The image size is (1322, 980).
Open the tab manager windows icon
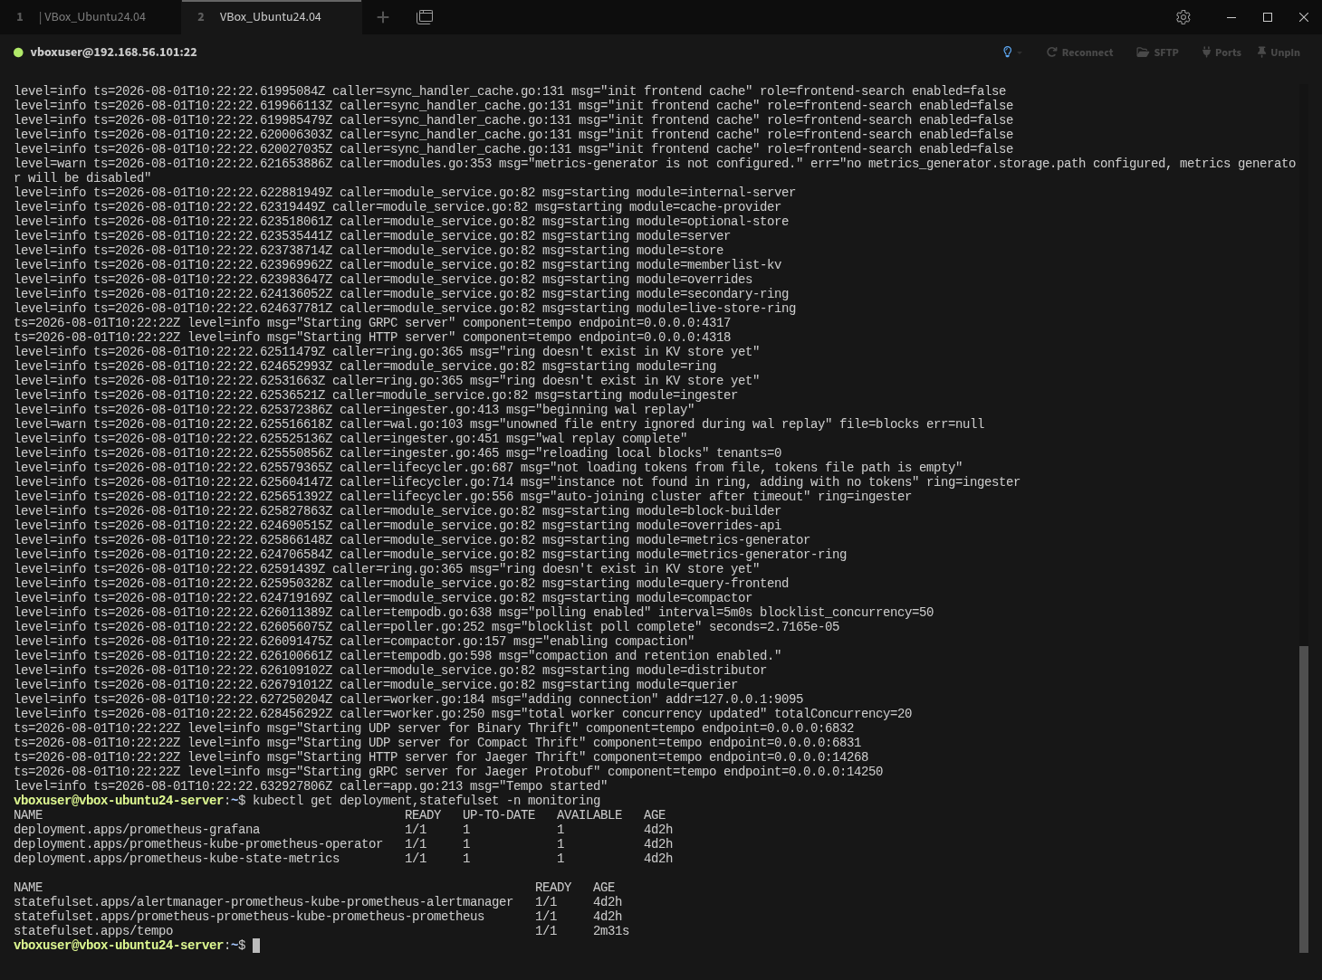pyautogui.click(x=425, y=17)
